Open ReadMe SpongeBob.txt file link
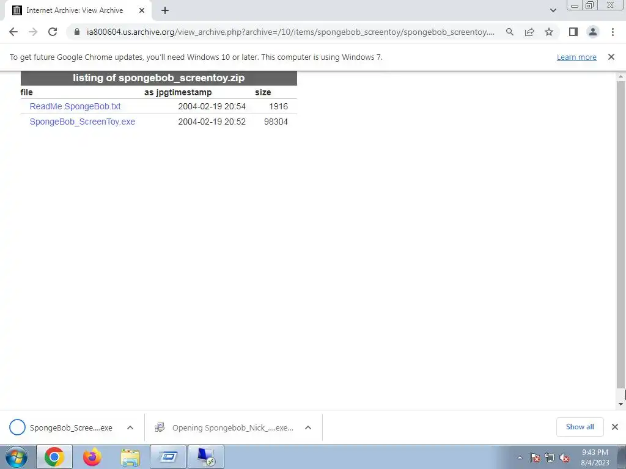 [75, 106]
